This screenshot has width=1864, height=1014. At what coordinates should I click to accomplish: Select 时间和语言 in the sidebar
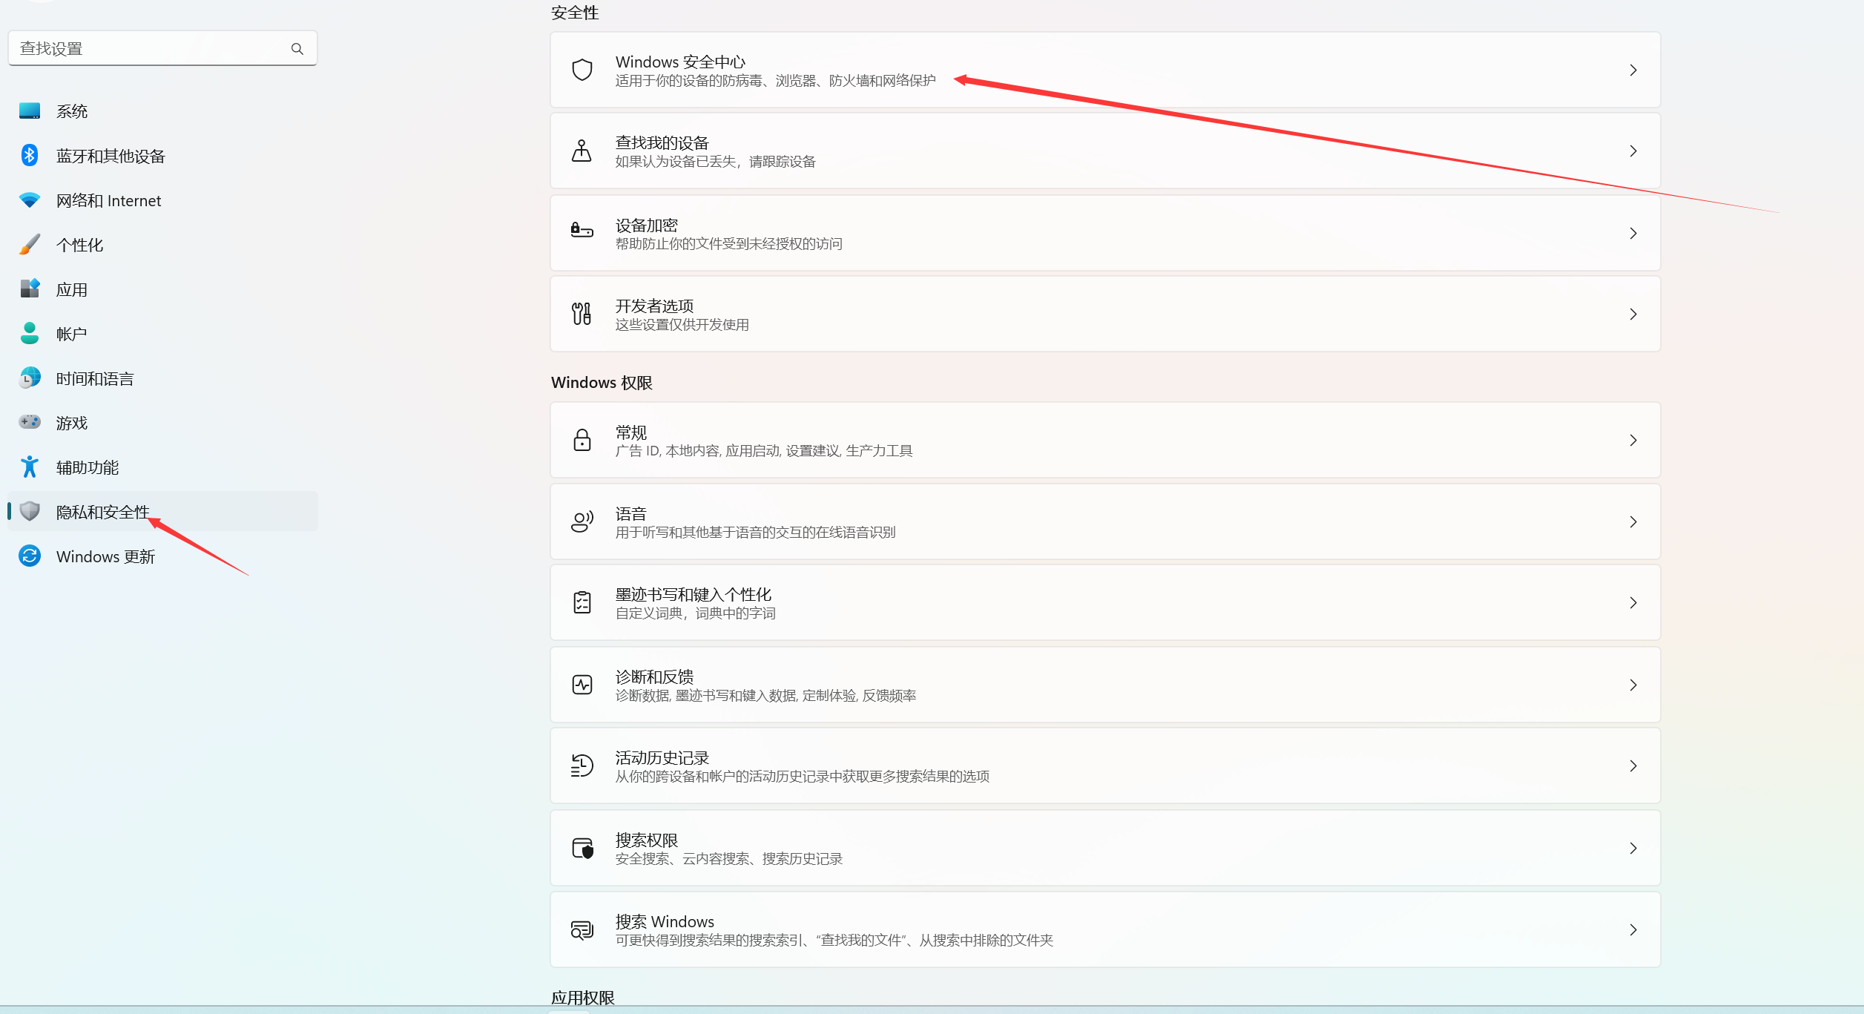[162, 378]
